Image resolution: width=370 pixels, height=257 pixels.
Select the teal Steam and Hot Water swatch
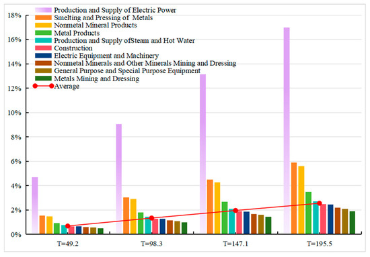point(43,40)
